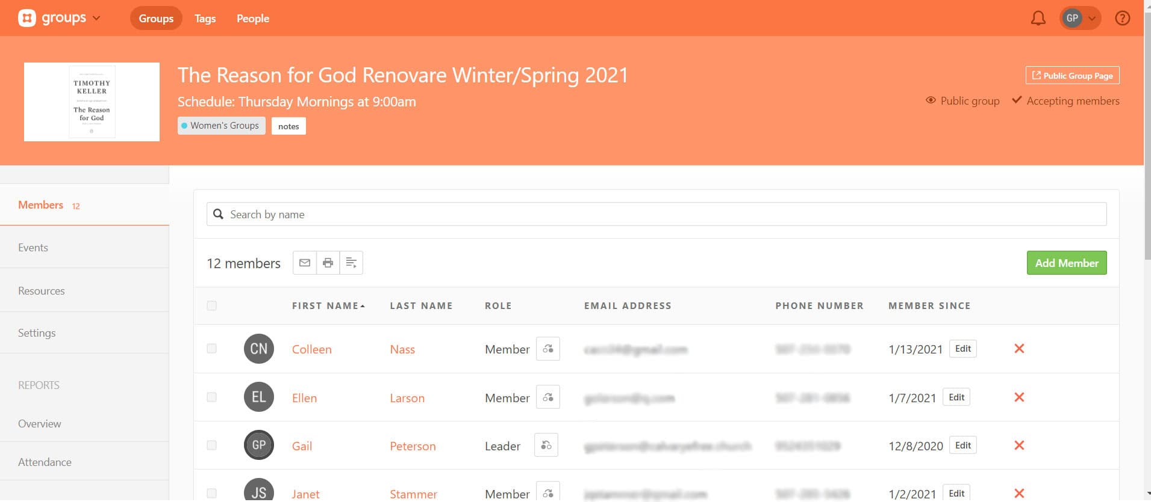Image resolution: width=1151 pixels, height=502 pixels.
Task: Open the Public Group Page link
Action: pyautogui.click(x=1072, y=76)
